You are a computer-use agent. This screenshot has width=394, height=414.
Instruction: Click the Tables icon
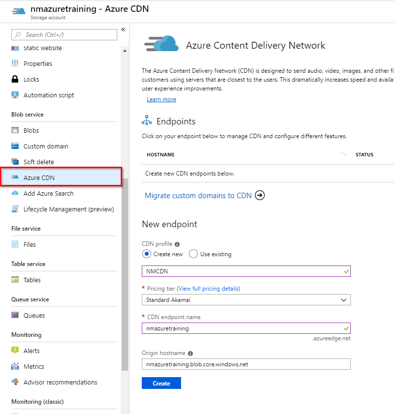(15, 280)
